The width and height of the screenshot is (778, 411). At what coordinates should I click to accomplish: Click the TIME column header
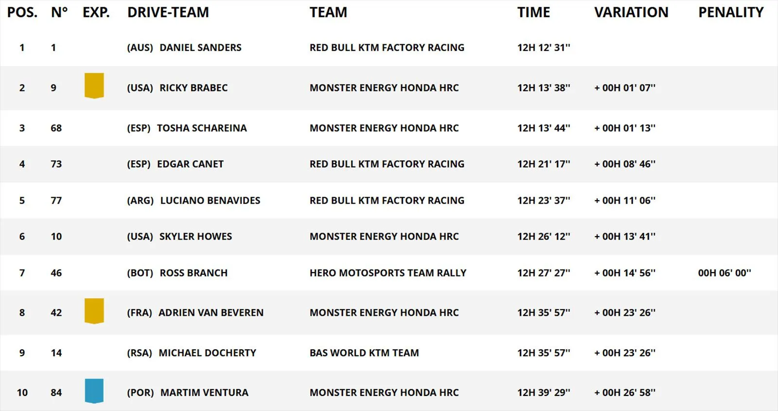click(533, 12)
